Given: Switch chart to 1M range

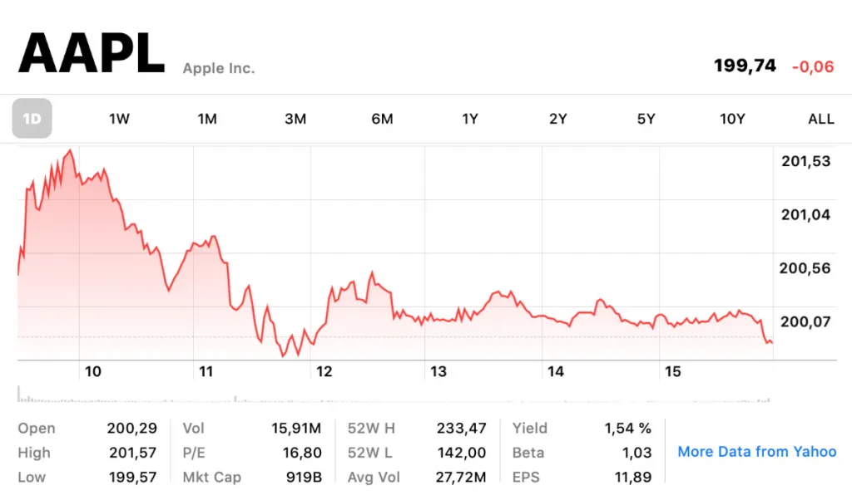Looking at the screenshot, I should [207, 119].
